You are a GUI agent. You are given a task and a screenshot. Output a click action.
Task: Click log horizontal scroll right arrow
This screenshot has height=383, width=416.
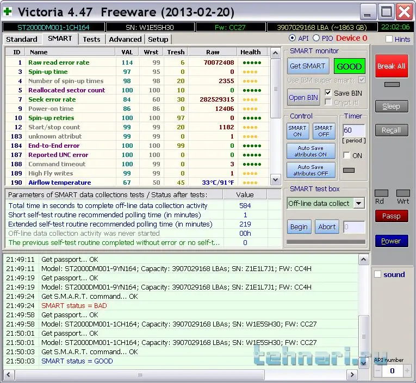click(x=352, y=375)
